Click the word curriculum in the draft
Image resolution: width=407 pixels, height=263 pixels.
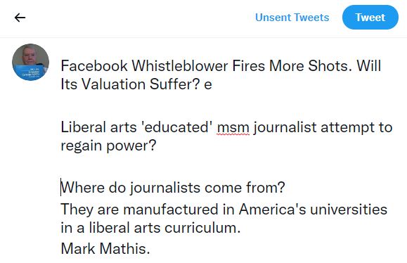point(202,228)
